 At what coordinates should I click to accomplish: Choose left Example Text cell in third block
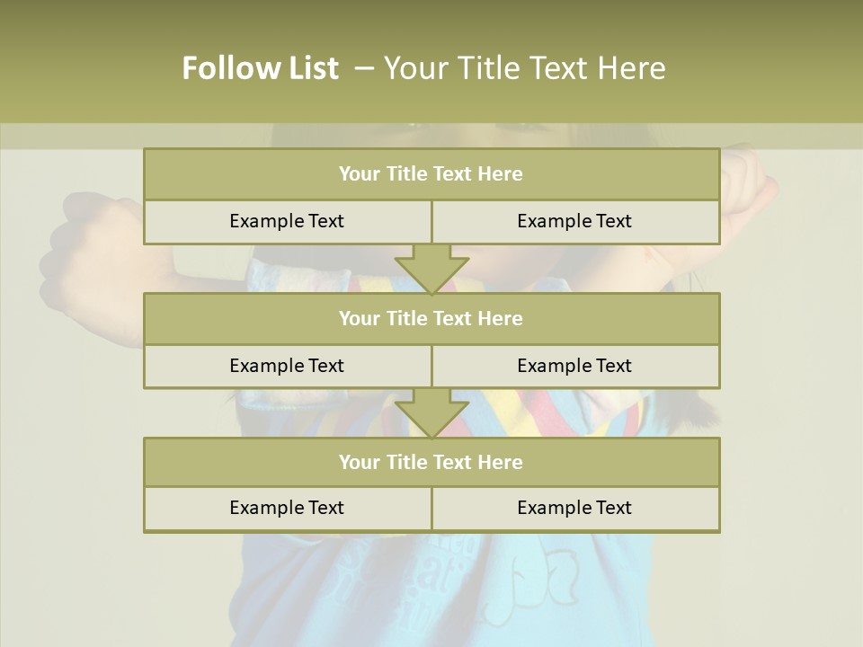(287, 509)
